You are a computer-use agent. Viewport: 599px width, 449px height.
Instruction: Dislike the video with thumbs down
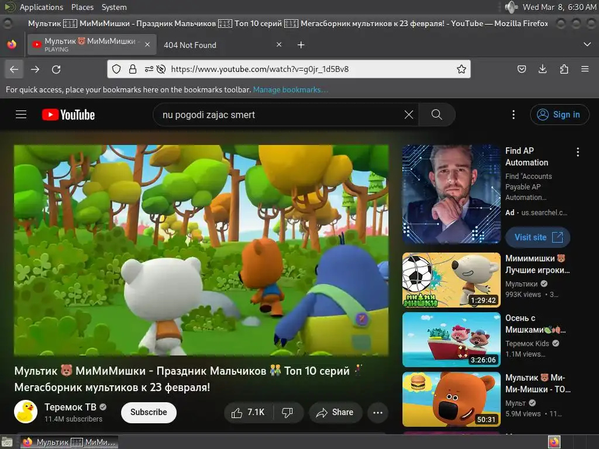[287, 412]
